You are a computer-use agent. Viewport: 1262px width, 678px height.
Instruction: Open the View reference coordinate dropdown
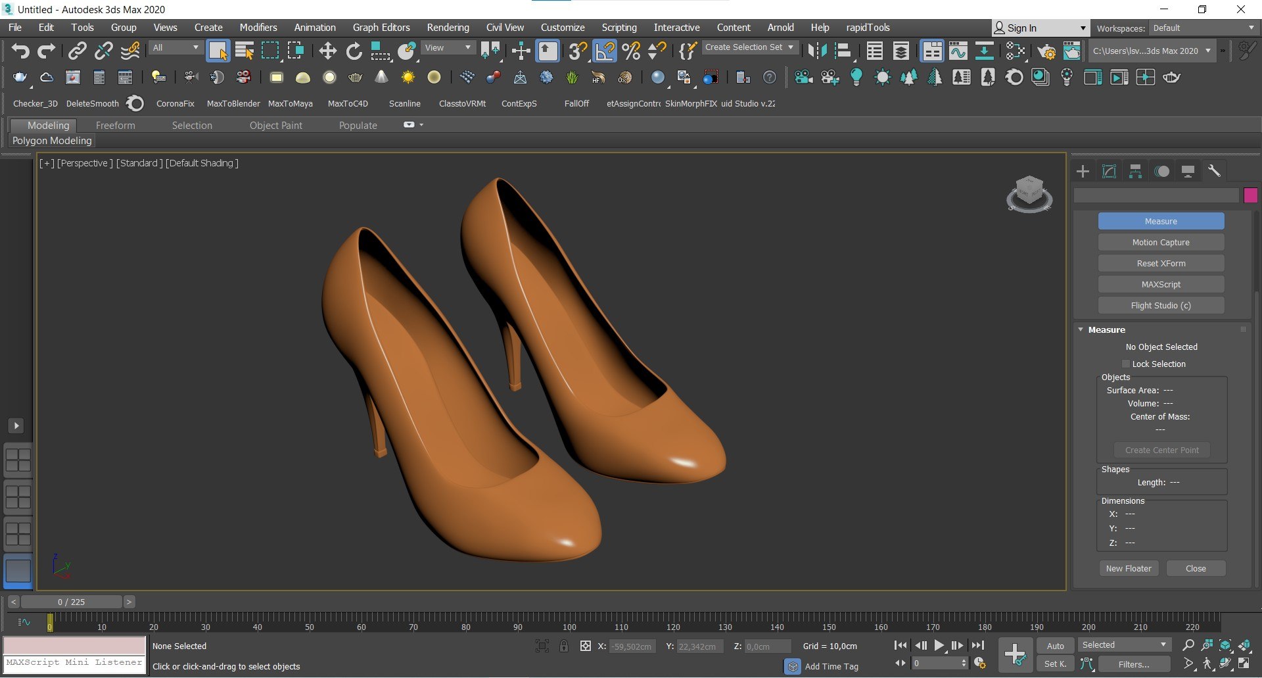pyautogui.click(x=448, y=48)
